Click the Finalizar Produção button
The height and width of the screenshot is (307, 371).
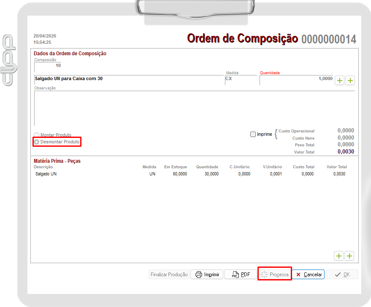coord(169,275)
